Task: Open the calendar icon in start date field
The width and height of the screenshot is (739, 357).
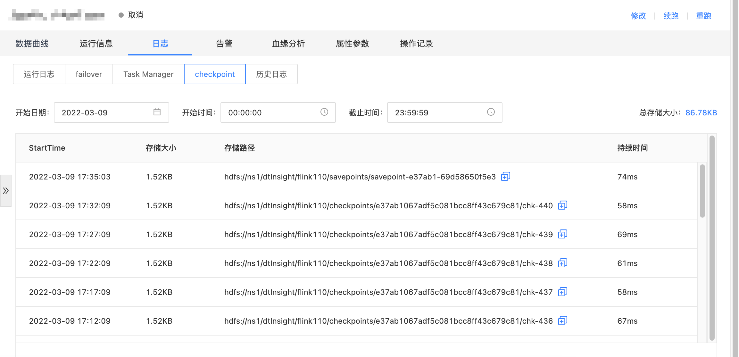Action: (157, 112)
